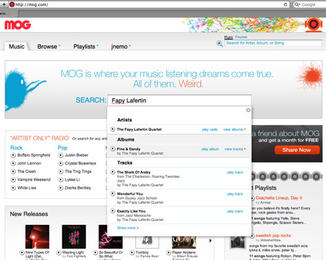Open the Pop genre
The width and height of the screenshot is (326, 260).
coord(62,147)
